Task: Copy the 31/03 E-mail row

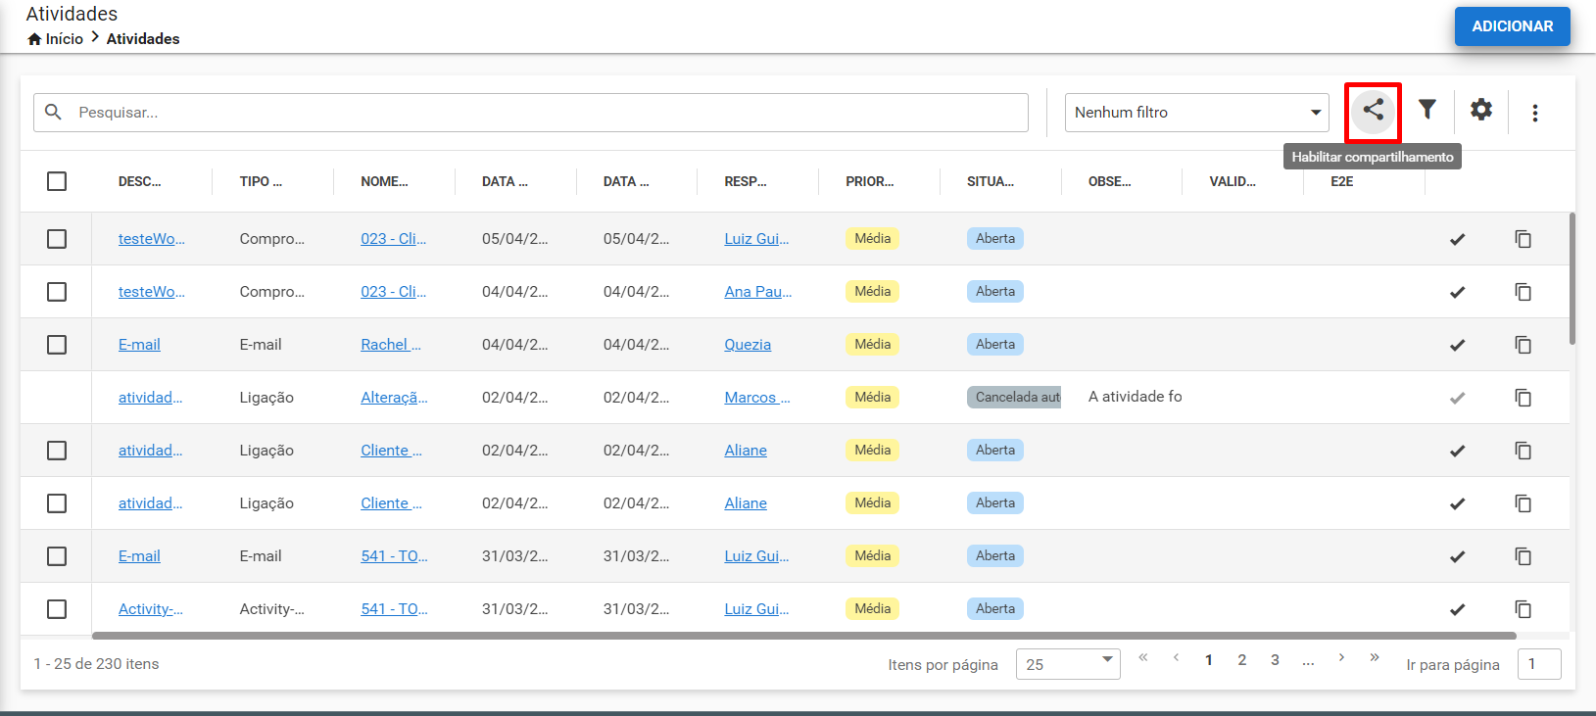Action: coord(1523,556)
